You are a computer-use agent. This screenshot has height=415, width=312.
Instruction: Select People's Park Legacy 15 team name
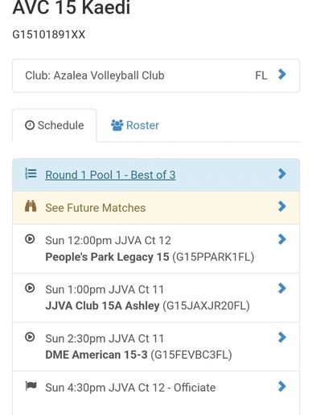[107, 257]
